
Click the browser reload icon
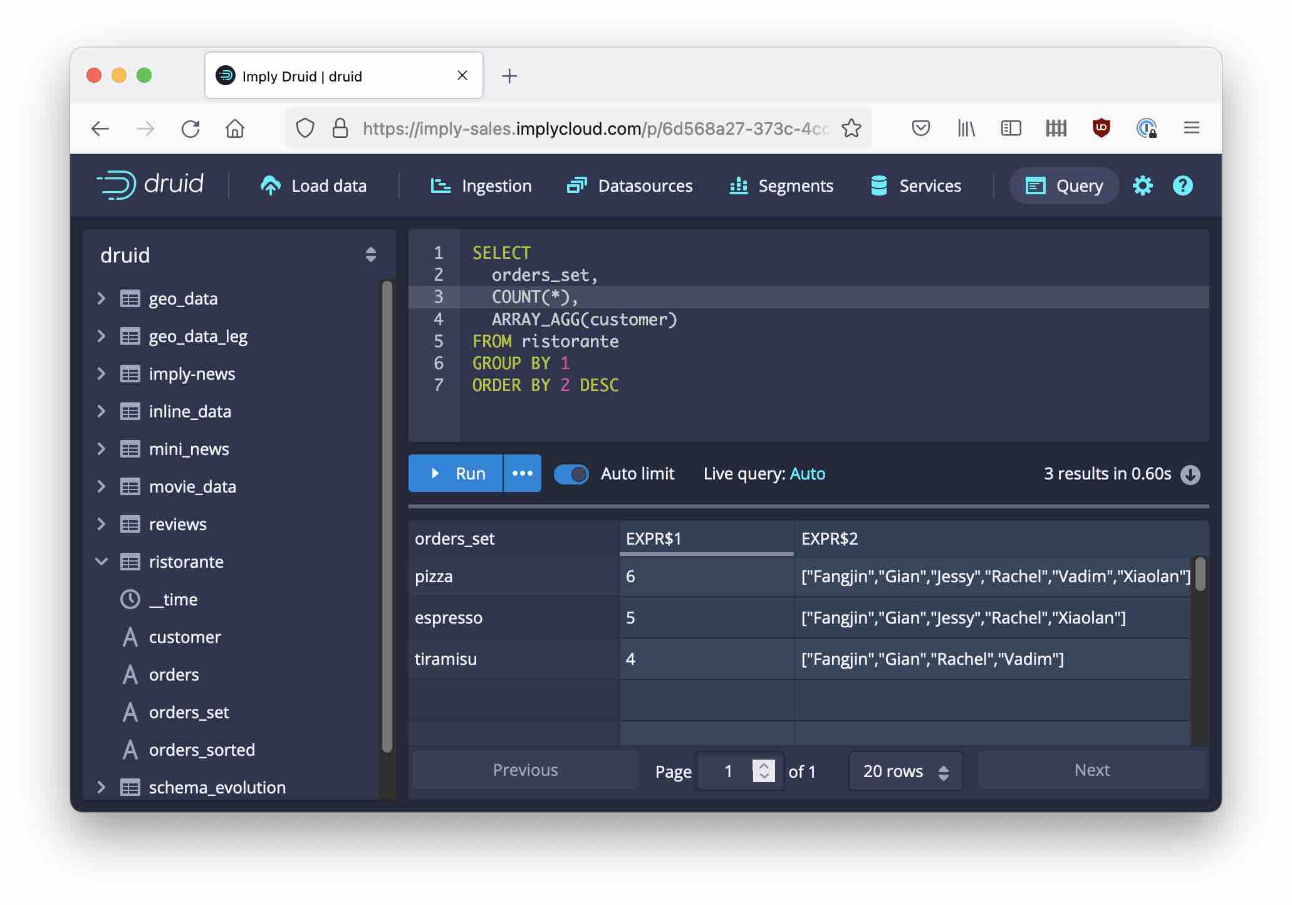pyautogui.click(x=190, y=129)
